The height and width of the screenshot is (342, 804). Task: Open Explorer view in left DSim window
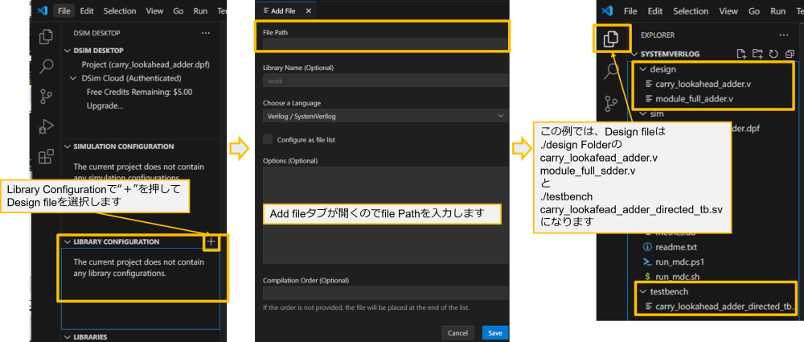pos(46,36)
